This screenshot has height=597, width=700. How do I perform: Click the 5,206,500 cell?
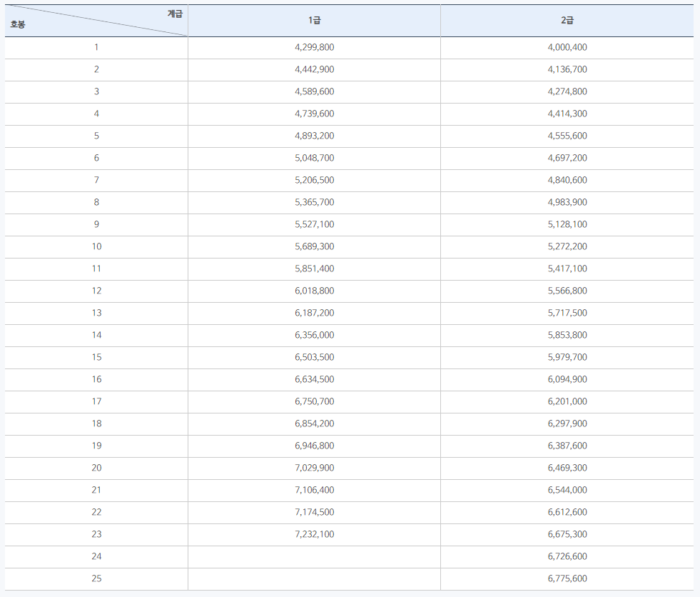[x=314, y=180]
